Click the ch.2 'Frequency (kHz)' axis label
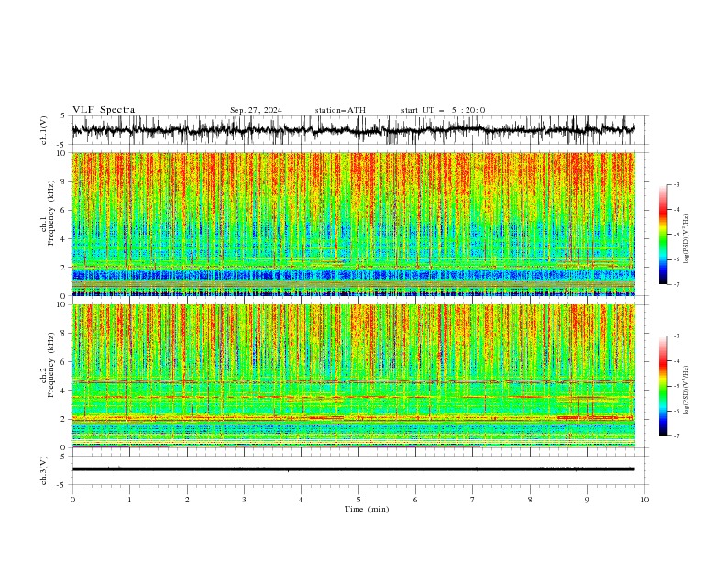 (50, 365)
